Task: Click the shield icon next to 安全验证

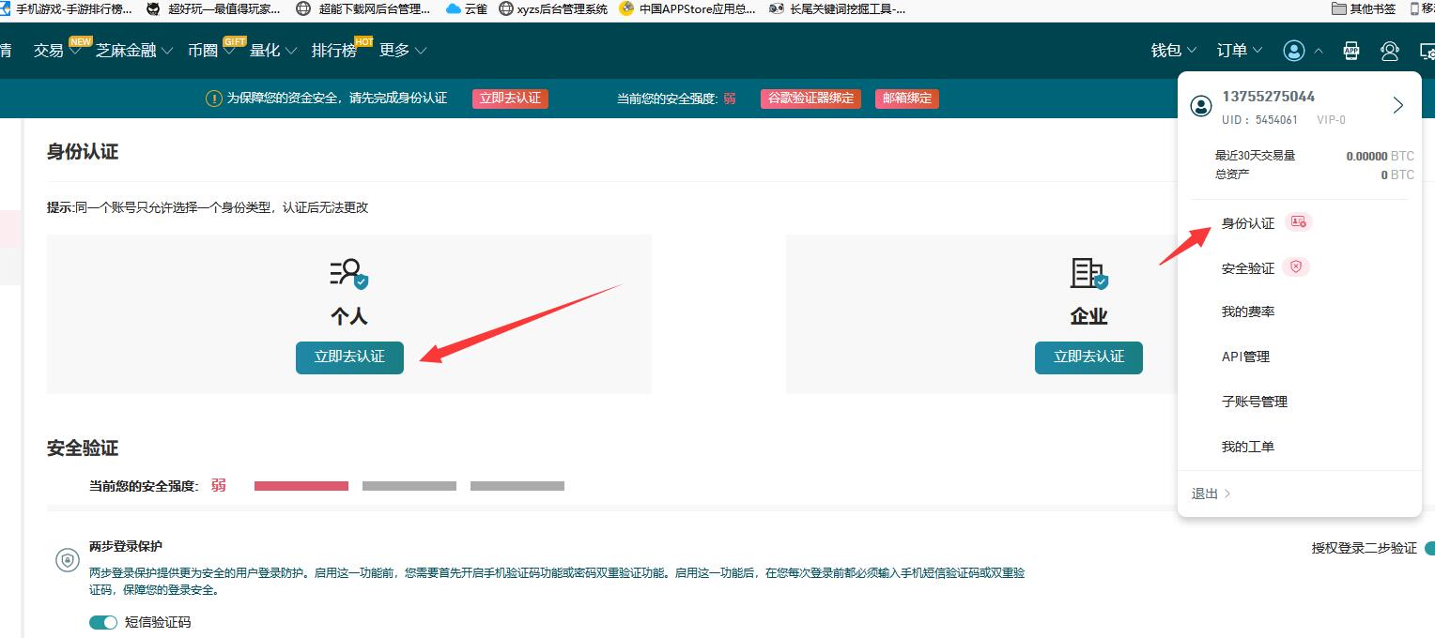Action: [x=1296, y=266]
